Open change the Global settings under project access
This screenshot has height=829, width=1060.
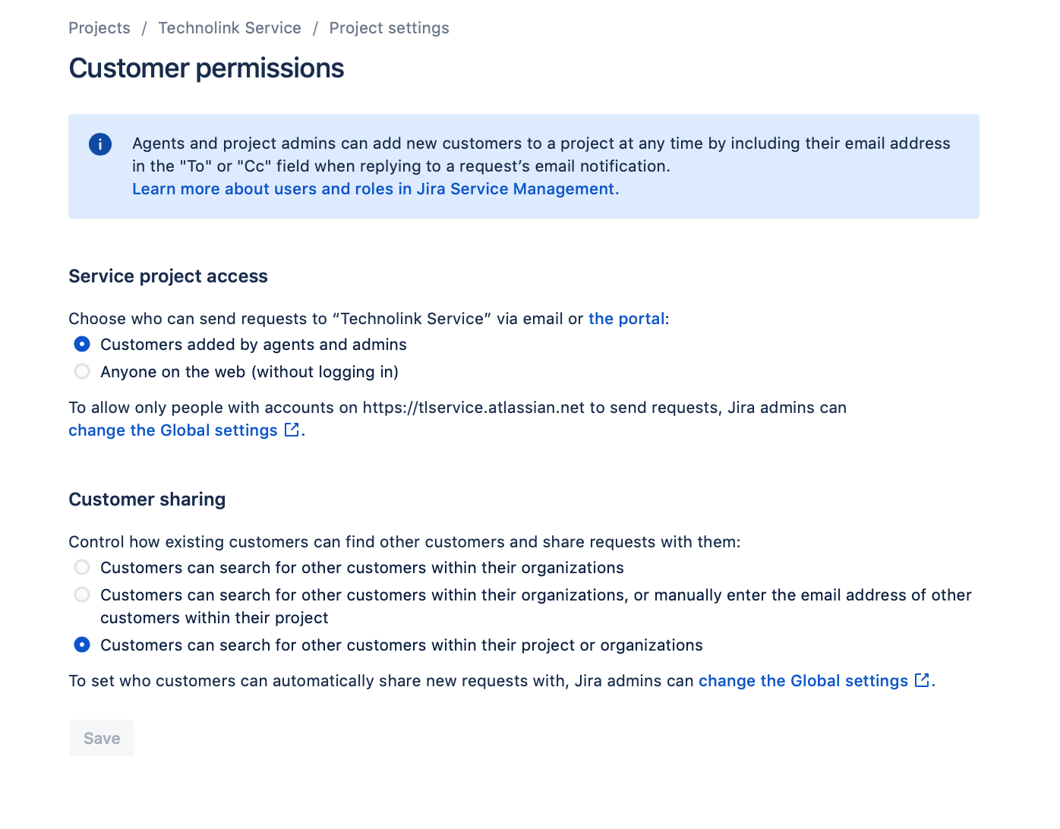[x=173, y=430]
